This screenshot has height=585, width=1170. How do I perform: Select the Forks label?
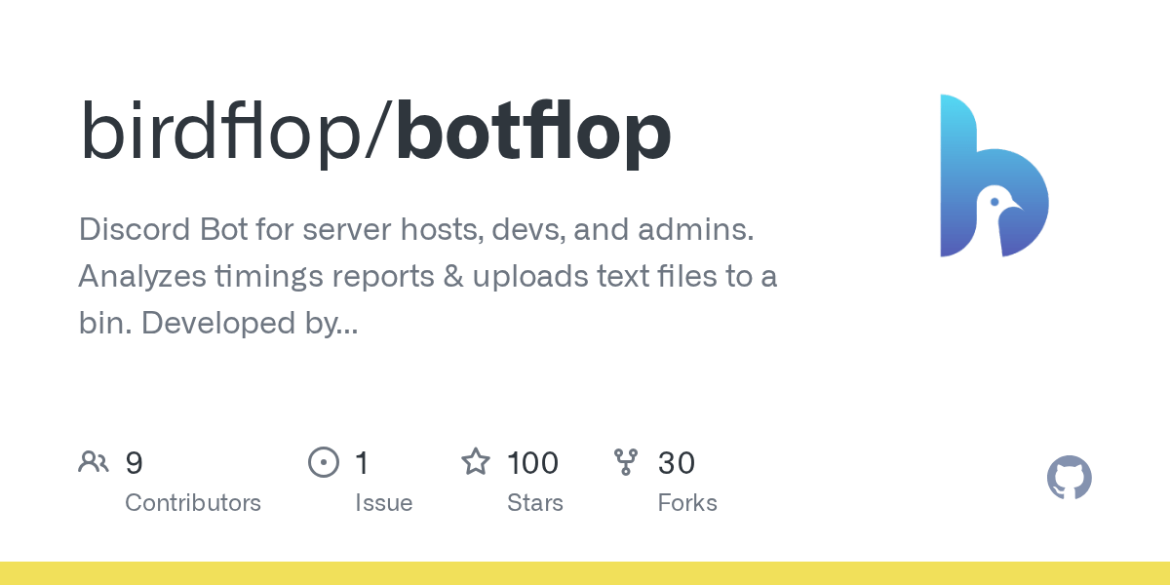[688, 503]
